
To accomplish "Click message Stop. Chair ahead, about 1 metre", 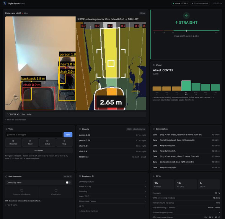I will point(186,157).
